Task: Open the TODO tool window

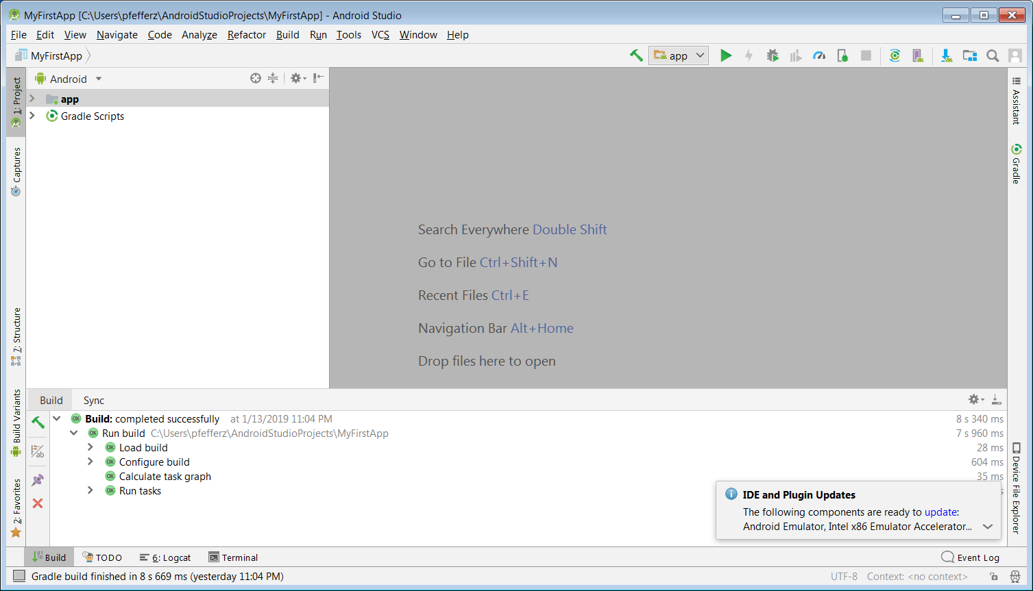Action: (x=102, y=557)
